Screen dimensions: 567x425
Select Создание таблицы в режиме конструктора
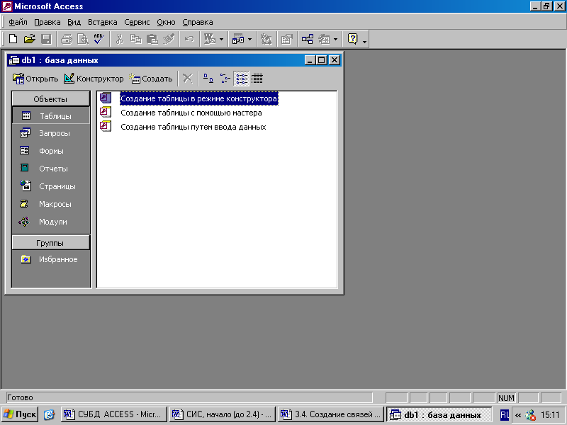click(x=199, y=98)
